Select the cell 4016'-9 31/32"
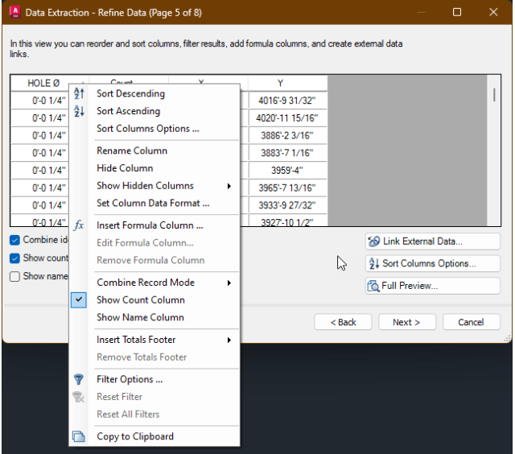The image size is (515, 454). [288, 101]
